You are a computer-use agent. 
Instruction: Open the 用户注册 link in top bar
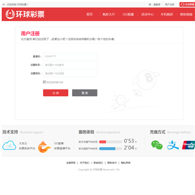170,4
